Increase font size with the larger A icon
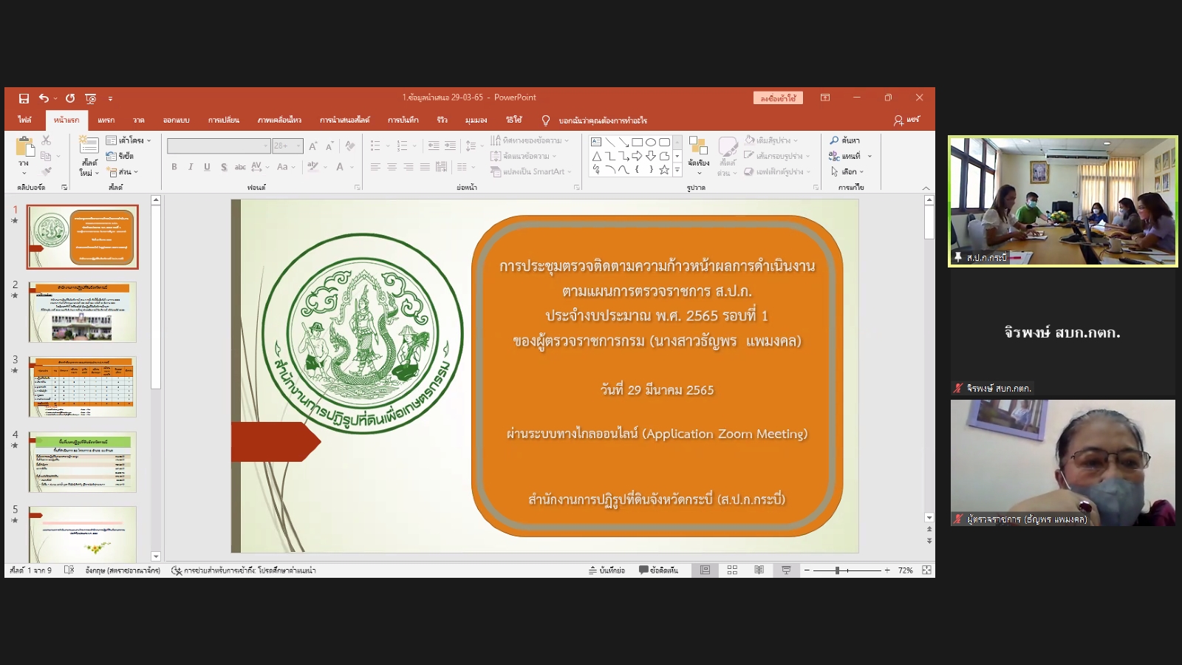Viewport: 1182px width, 665px height. pos(313,146)
